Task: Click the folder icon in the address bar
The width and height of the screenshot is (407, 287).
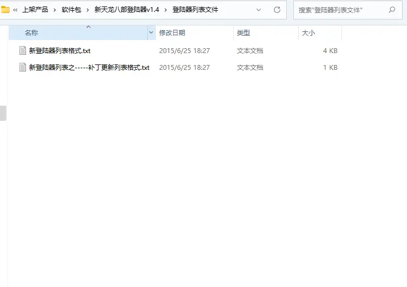Action: pyautogui.click(x=5, y=10)
